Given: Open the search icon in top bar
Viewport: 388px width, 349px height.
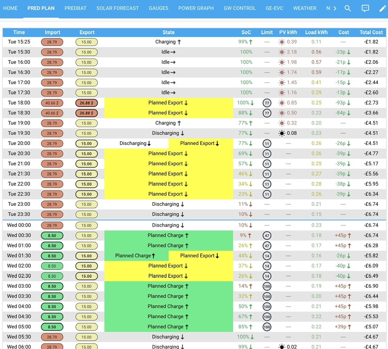Looking at the screenshot, I should pyautogui.click(x=348, y=8).
